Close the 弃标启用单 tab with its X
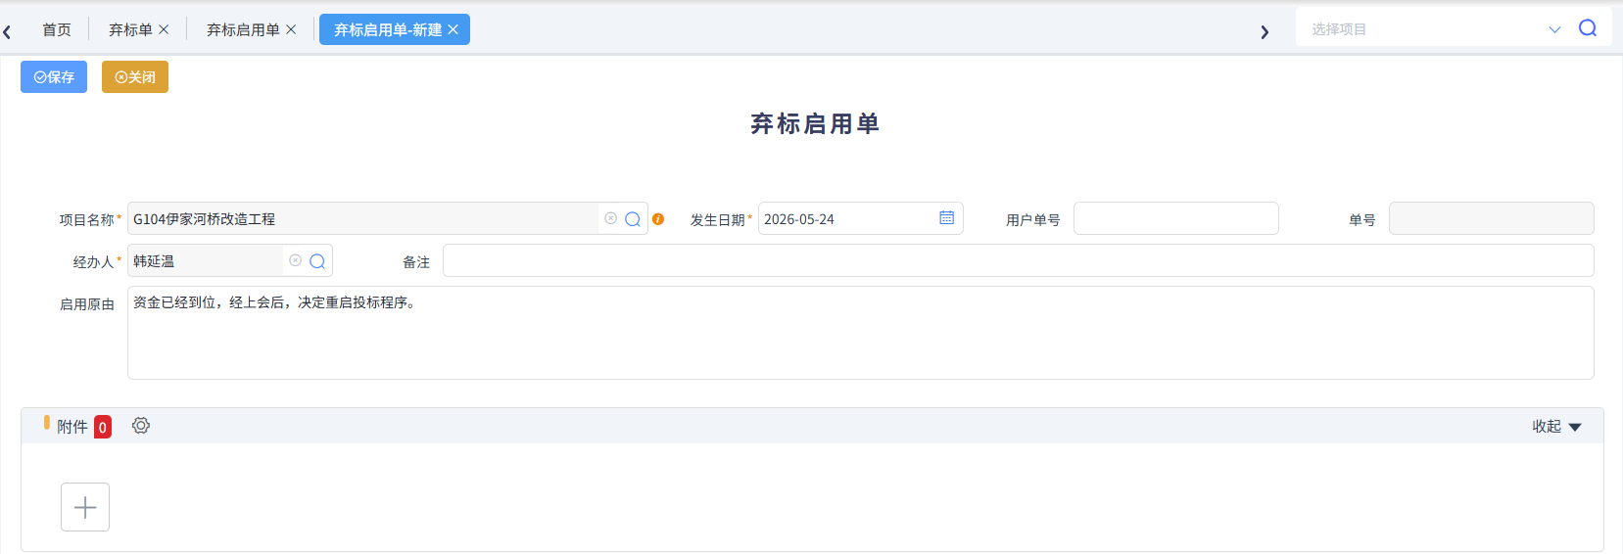The image size is (1623, 554). 291,29
